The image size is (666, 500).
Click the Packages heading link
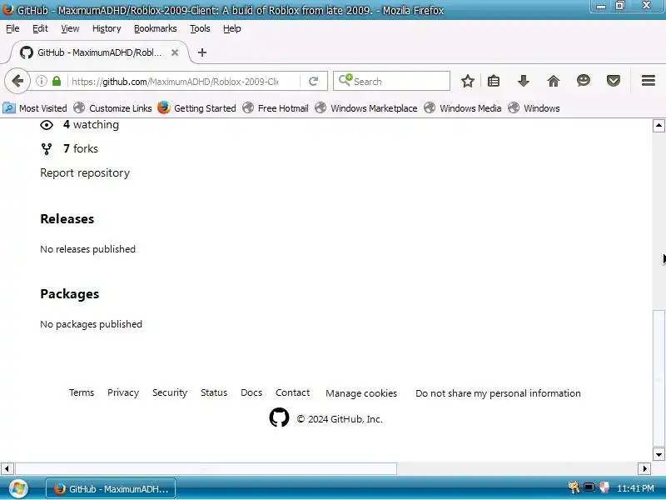(x=70, y=294)
